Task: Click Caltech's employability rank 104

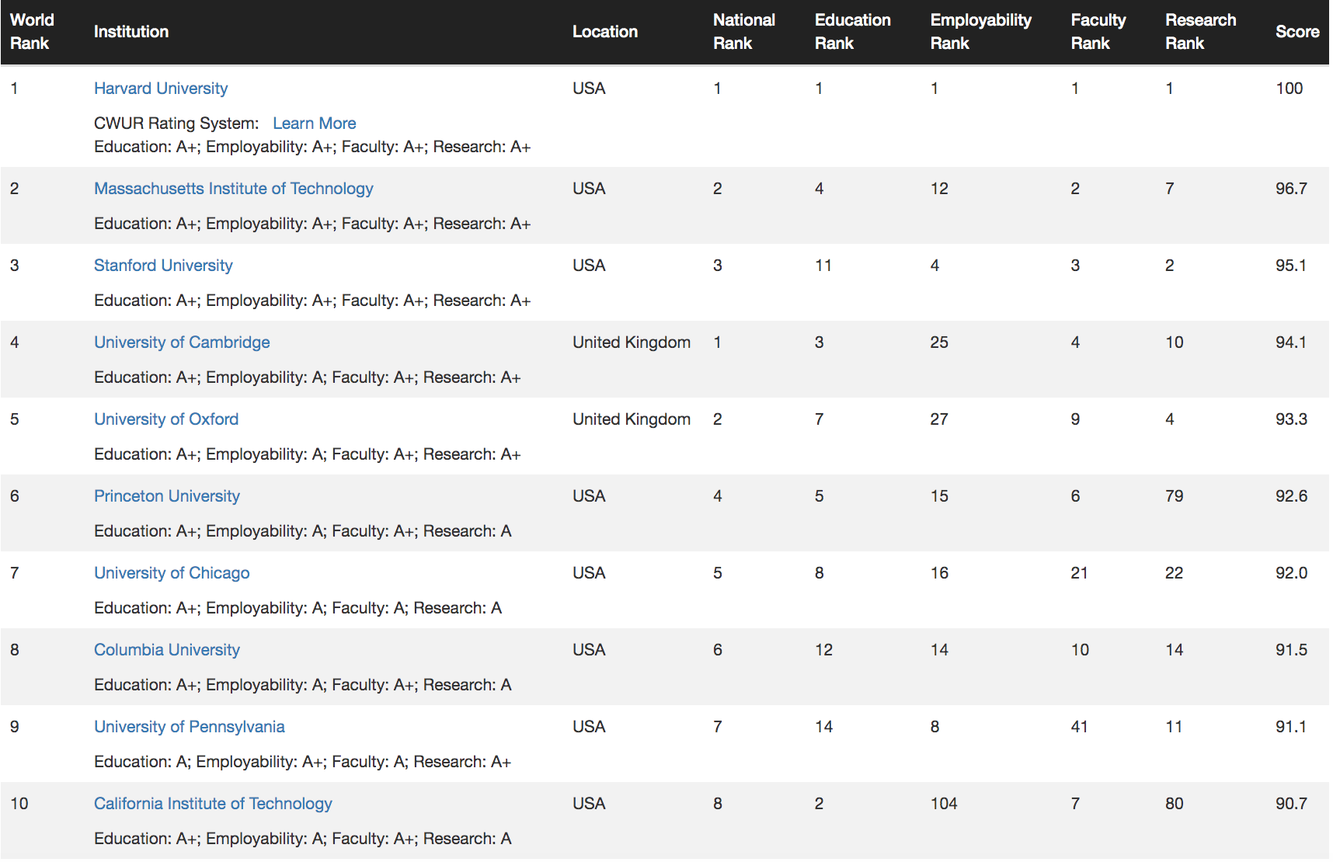Action: pyautogui.click(x=944, y=804)
